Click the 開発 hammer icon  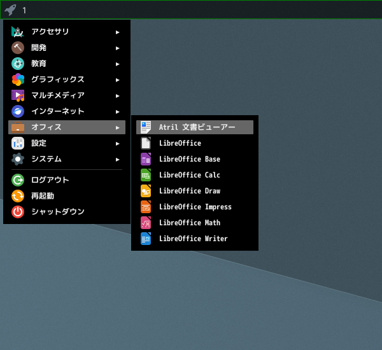(x=18, y=48)
